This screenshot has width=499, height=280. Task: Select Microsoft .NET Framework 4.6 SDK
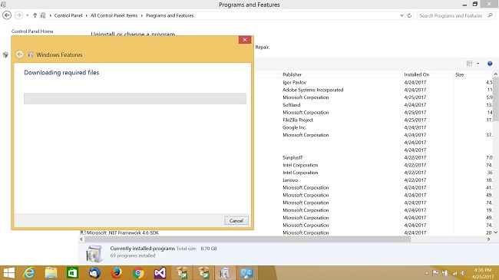(x=123, y=232)
